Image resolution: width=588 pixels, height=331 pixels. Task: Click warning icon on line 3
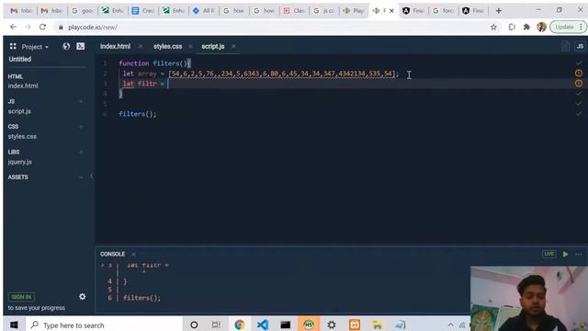pos(579,84)
